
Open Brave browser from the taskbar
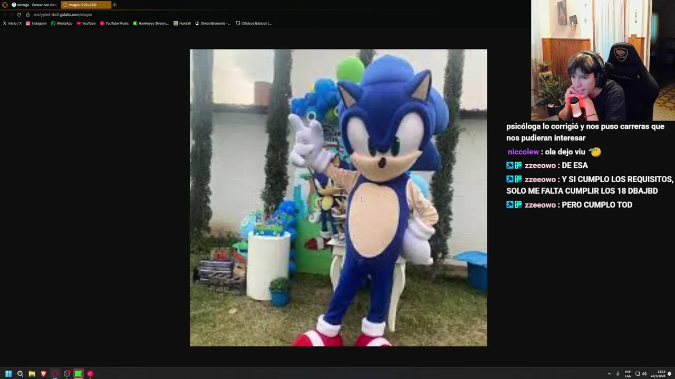(x=43, y=374)
